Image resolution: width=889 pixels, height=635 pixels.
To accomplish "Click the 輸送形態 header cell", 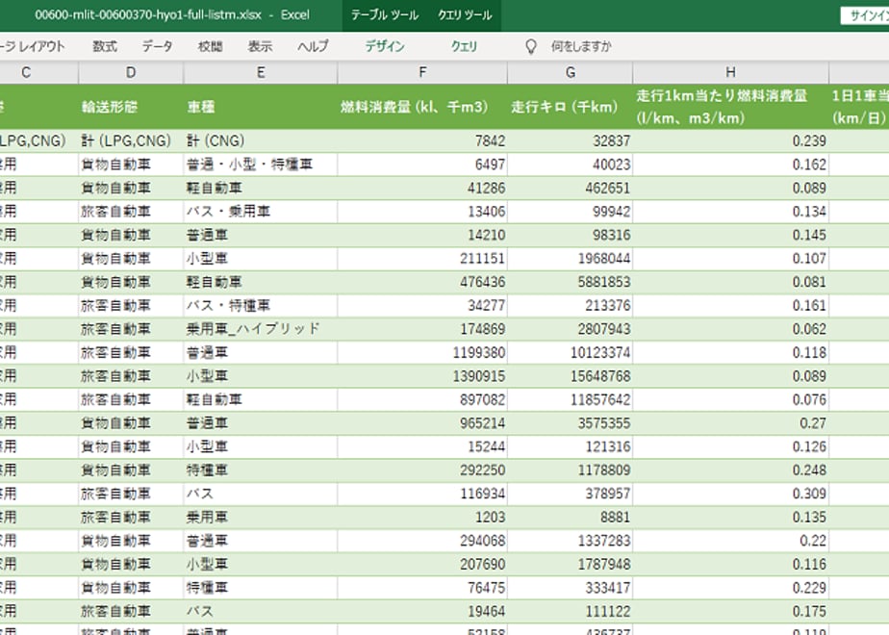I will [x=131, y=107].
